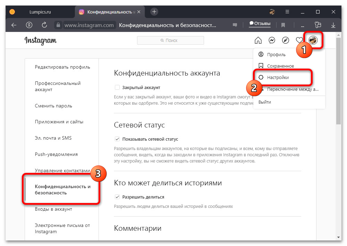This screenshot has width=347, height=246.
Task: Open the profile avatar menu
Action: coord(313,40)
